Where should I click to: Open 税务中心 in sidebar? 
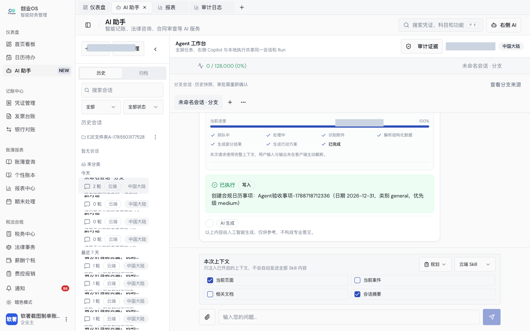coord(37,234)
